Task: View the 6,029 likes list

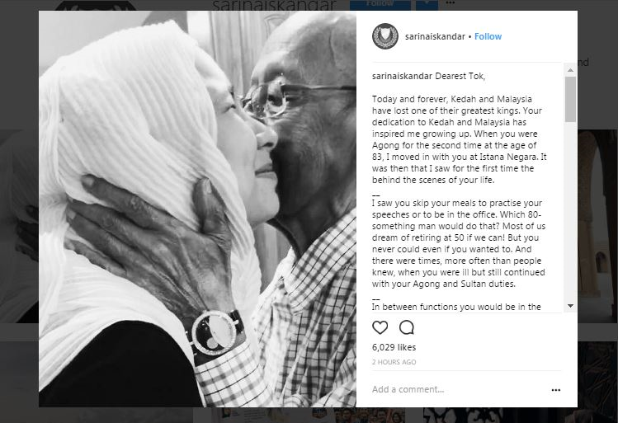Action: point(394,347)
